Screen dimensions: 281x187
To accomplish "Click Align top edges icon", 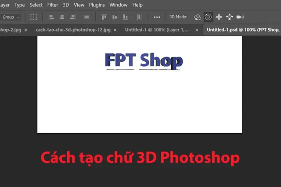I will click(x=104, y=17).
